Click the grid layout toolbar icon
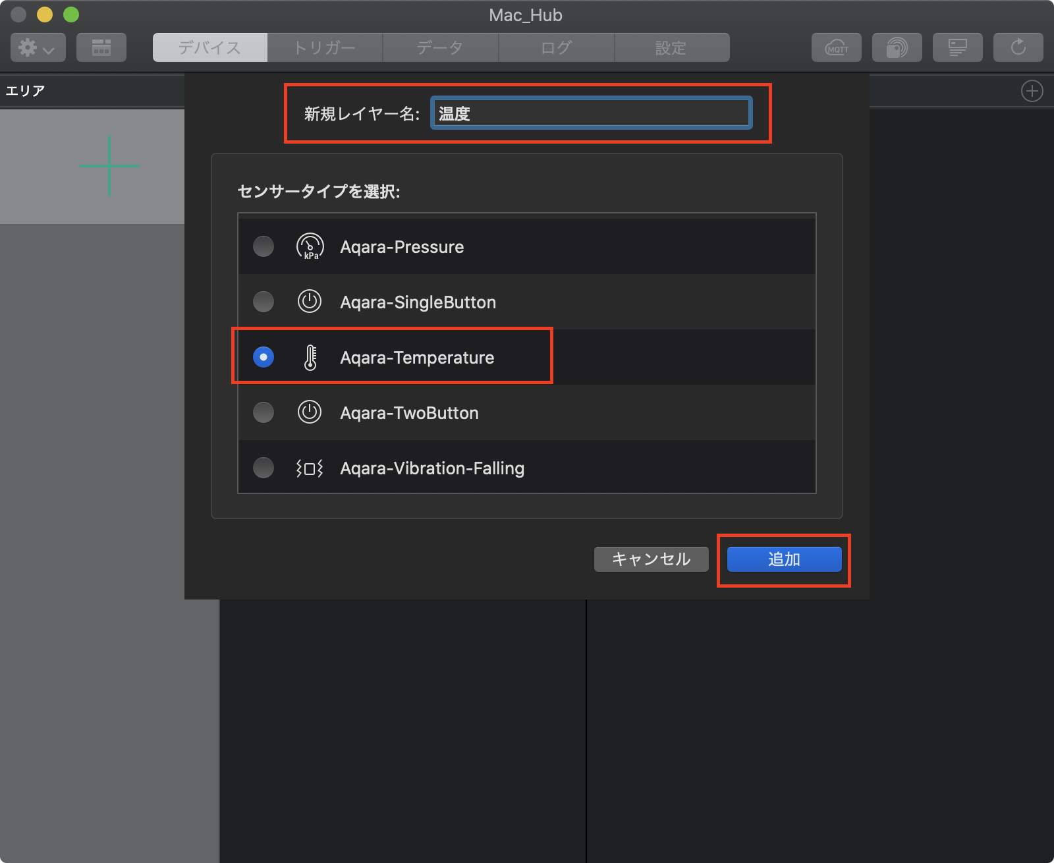Viewport: 1054px width, 863px height. point(101,47)
